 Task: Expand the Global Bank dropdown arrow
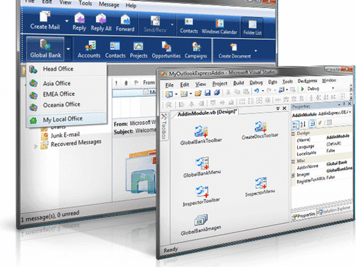tap(68, 49)
